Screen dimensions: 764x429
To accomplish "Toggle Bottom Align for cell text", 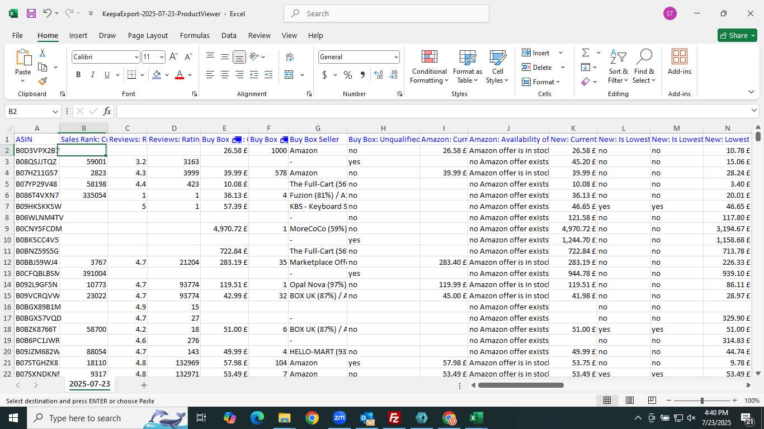I will click(239, 57).
